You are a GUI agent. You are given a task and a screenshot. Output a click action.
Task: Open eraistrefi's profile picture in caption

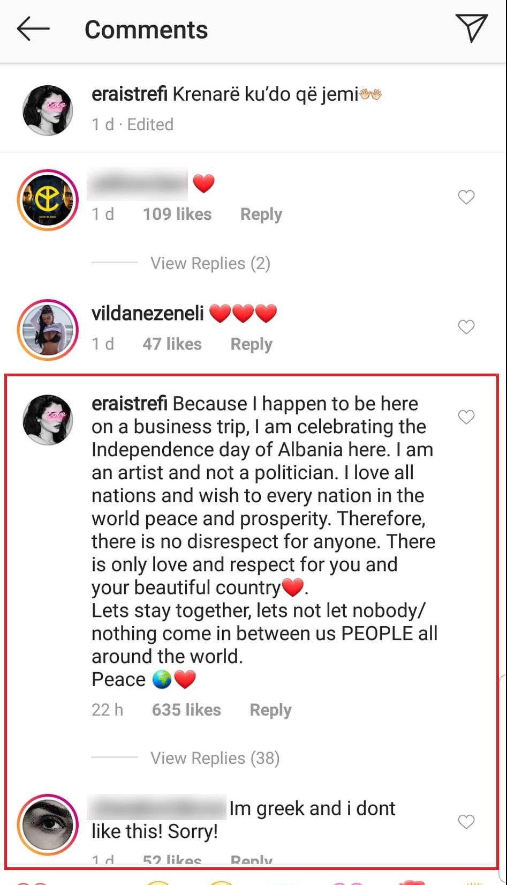coord(48,110)
